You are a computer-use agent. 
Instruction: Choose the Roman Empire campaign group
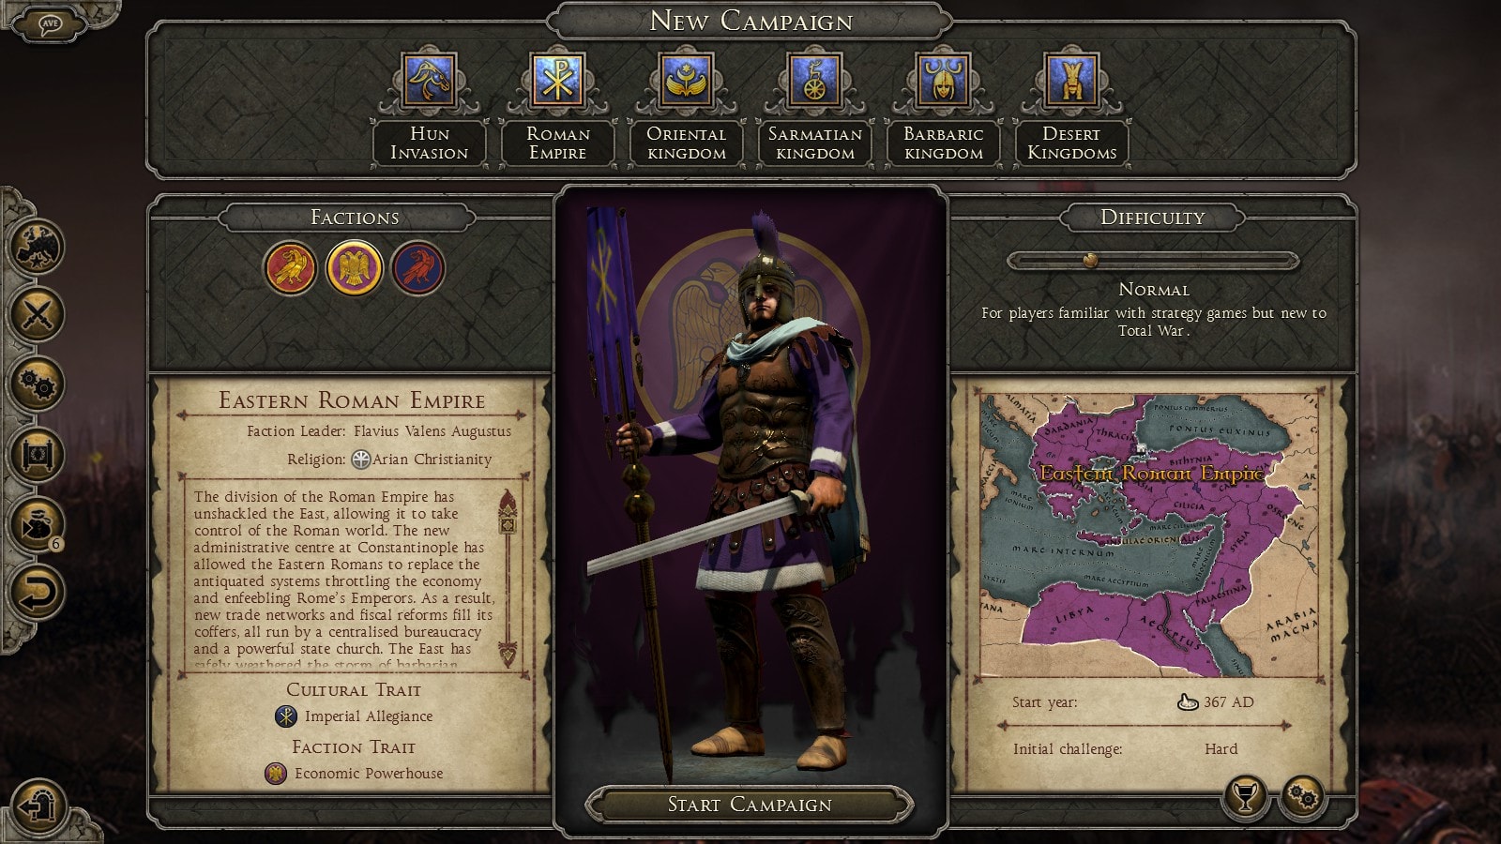[557, 80]
